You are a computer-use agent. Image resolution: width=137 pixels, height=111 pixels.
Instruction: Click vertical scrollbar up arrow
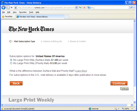click(135, 21)
